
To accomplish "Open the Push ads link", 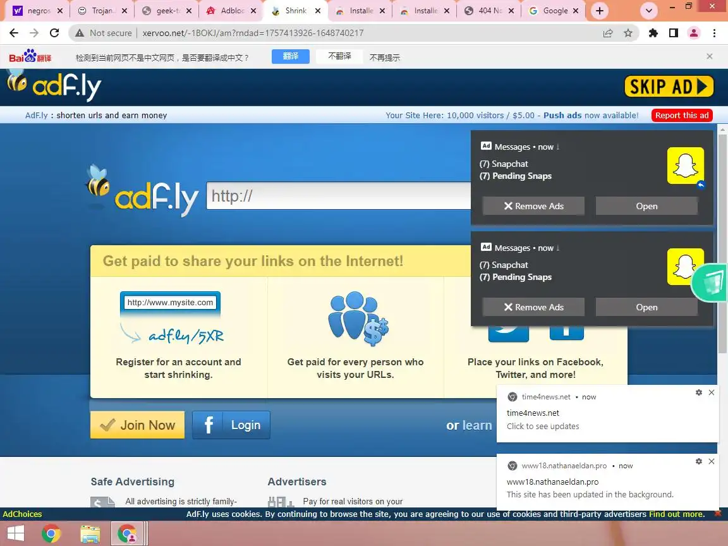I will (x=562, y=115).
